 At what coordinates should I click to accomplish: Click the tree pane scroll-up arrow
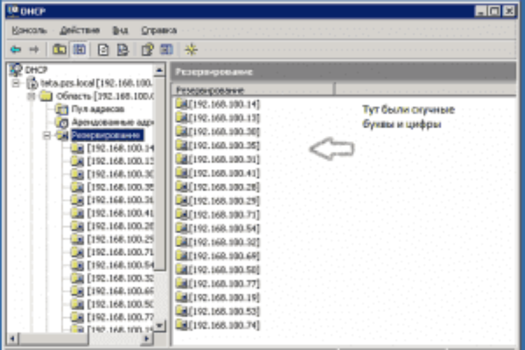pyautogui.click(x=159, y=70)
